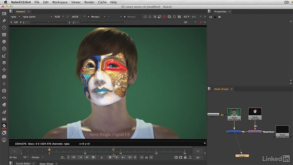The image size is (293, 165).
Task: Switch to the Dope Sheet tab
Action: 46,164
